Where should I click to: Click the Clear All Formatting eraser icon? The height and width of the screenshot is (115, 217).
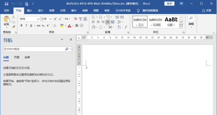(75, 19)
